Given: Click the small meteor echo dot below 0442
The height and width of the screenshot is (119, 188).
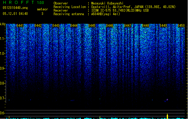Looking at the screenshot, I should (30, 100).
